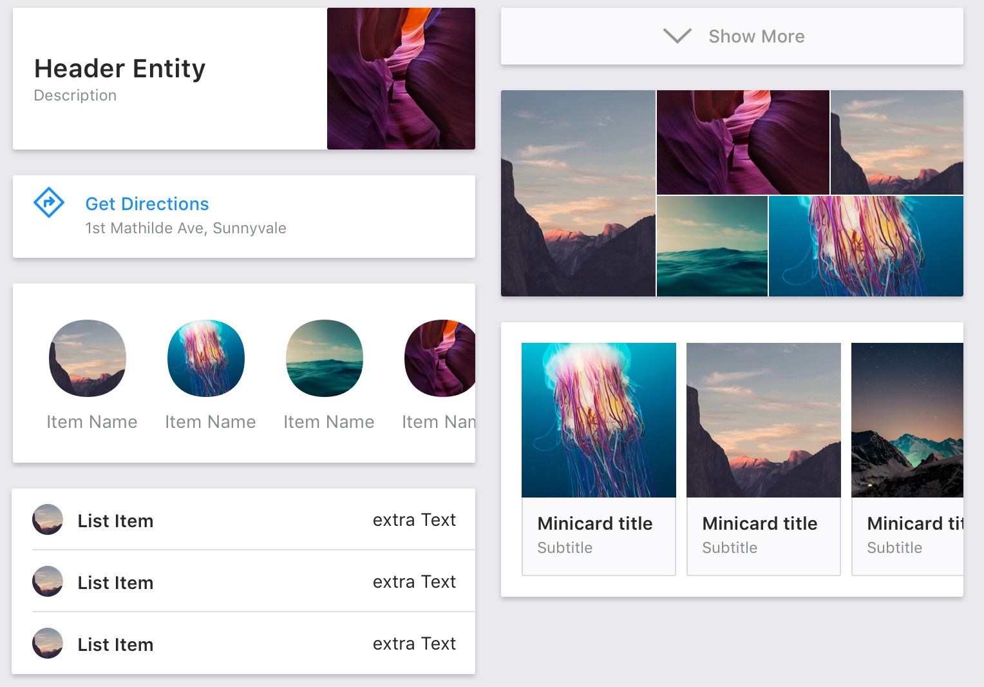Select the second Minicard title text
984x687 pixels.
(759, 524)
